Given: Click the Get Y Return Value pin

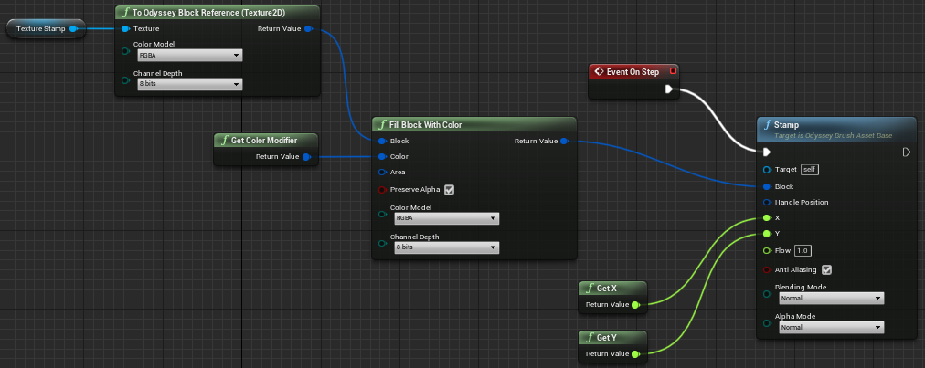Looking at the screenshot, I should coord(635,353).
